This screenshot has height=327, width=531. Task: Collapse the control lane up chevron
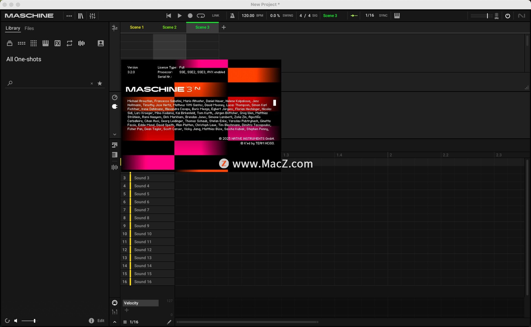(x=114, y=322)
